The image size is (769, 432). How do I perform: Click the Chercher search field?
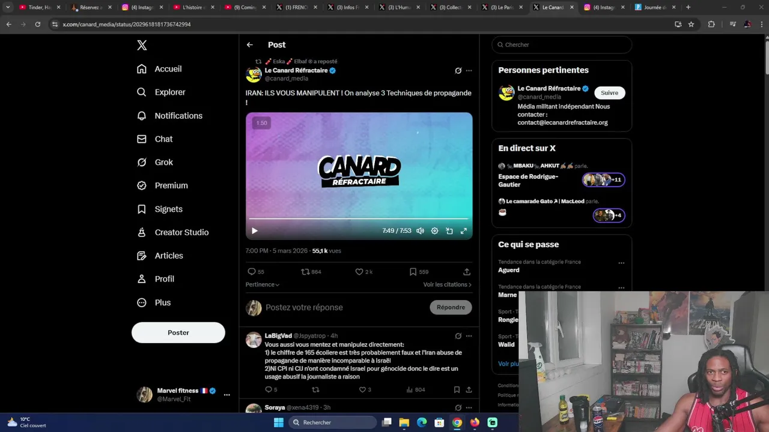(x=562, y=45)
